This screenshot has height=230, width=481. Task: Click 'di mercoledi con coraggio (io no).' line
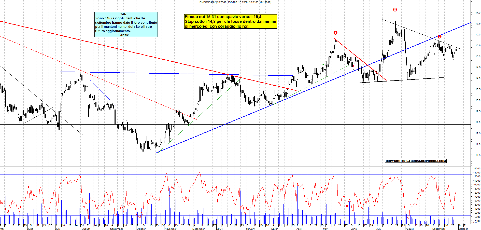[217, 26]
